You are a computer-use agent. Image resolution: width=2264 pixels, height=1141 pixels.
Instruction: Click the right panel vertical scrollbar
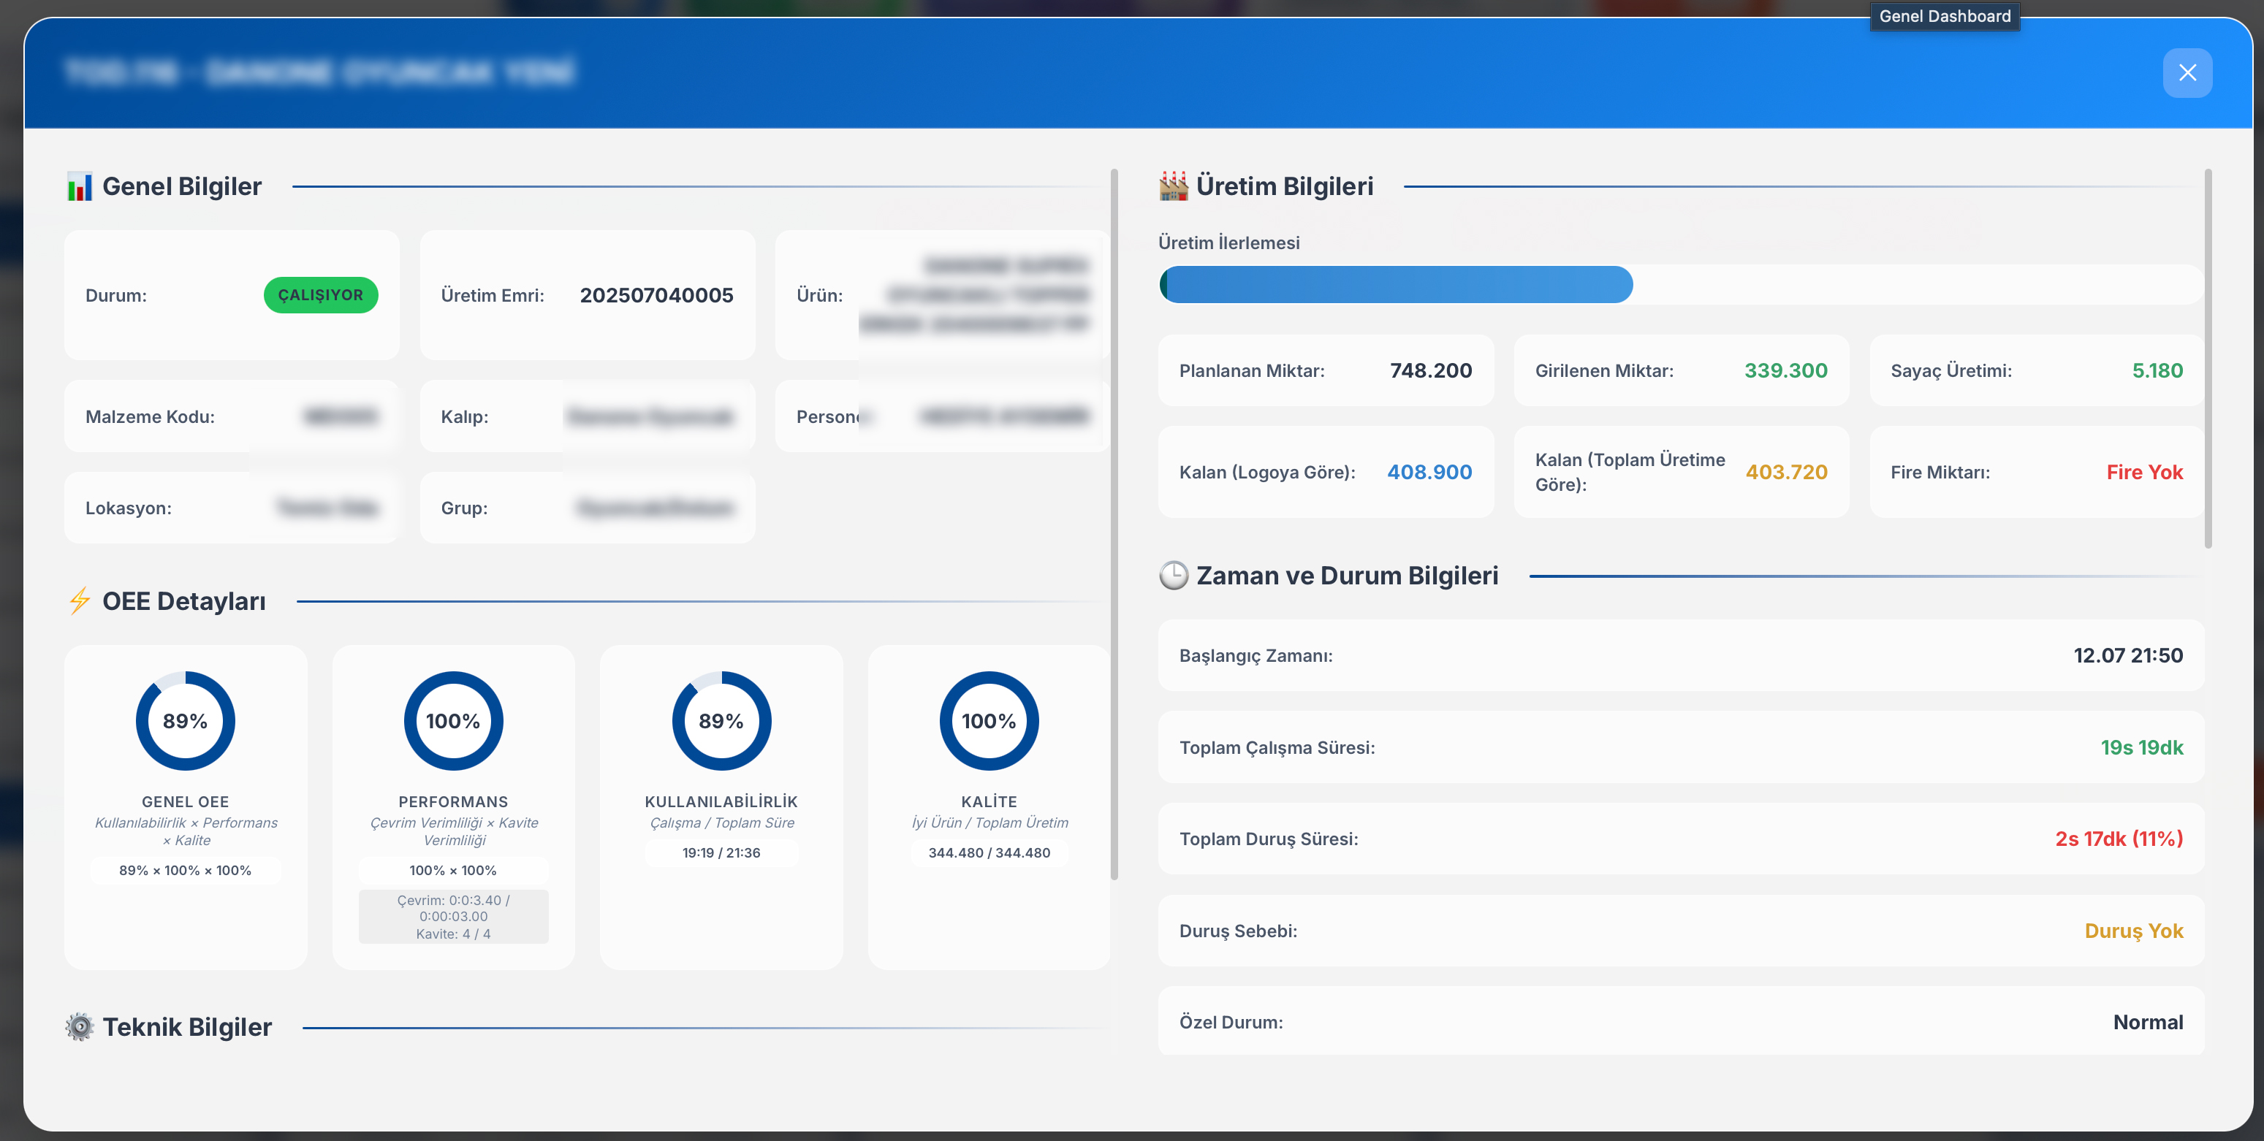click(2208, 359)
